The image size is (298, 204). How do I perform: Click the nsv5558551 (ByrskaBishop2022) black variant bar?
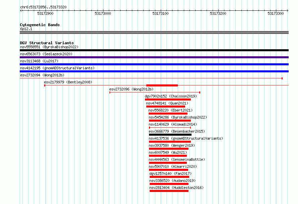click(154, 50)
